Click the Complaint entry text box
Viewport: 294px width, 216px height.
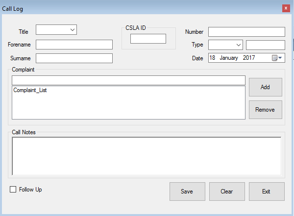click(x=128, y=80)
